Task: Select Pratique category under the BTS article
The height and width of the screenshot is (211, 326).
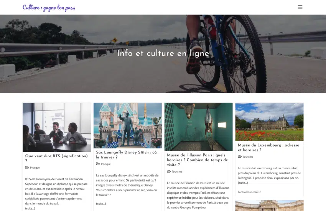Action: coord(35,168)
